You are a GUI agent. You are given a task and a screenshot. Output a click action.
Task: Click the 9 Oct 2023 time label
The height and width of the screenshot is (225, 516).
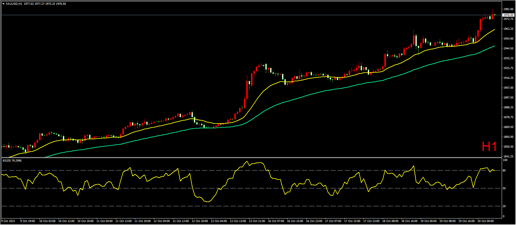coord(8,221)
